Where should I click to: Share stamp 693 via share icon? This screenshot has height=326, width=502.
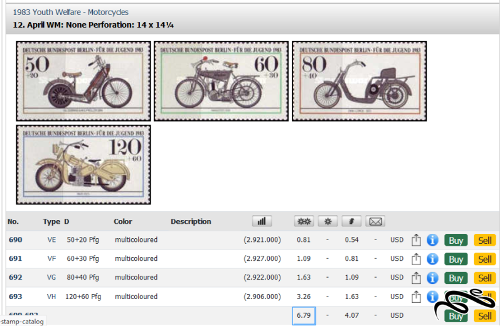click(x=416, y=297)
